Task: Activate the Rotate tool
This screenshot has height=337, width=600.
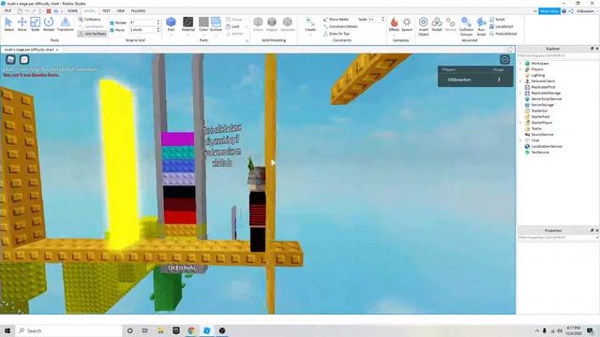Action: [49, 24]
